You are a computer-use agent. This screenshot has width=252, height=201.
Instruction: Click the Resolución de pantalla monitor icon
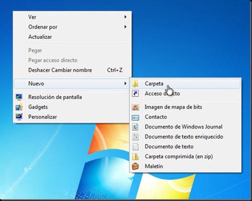[19, 97]
